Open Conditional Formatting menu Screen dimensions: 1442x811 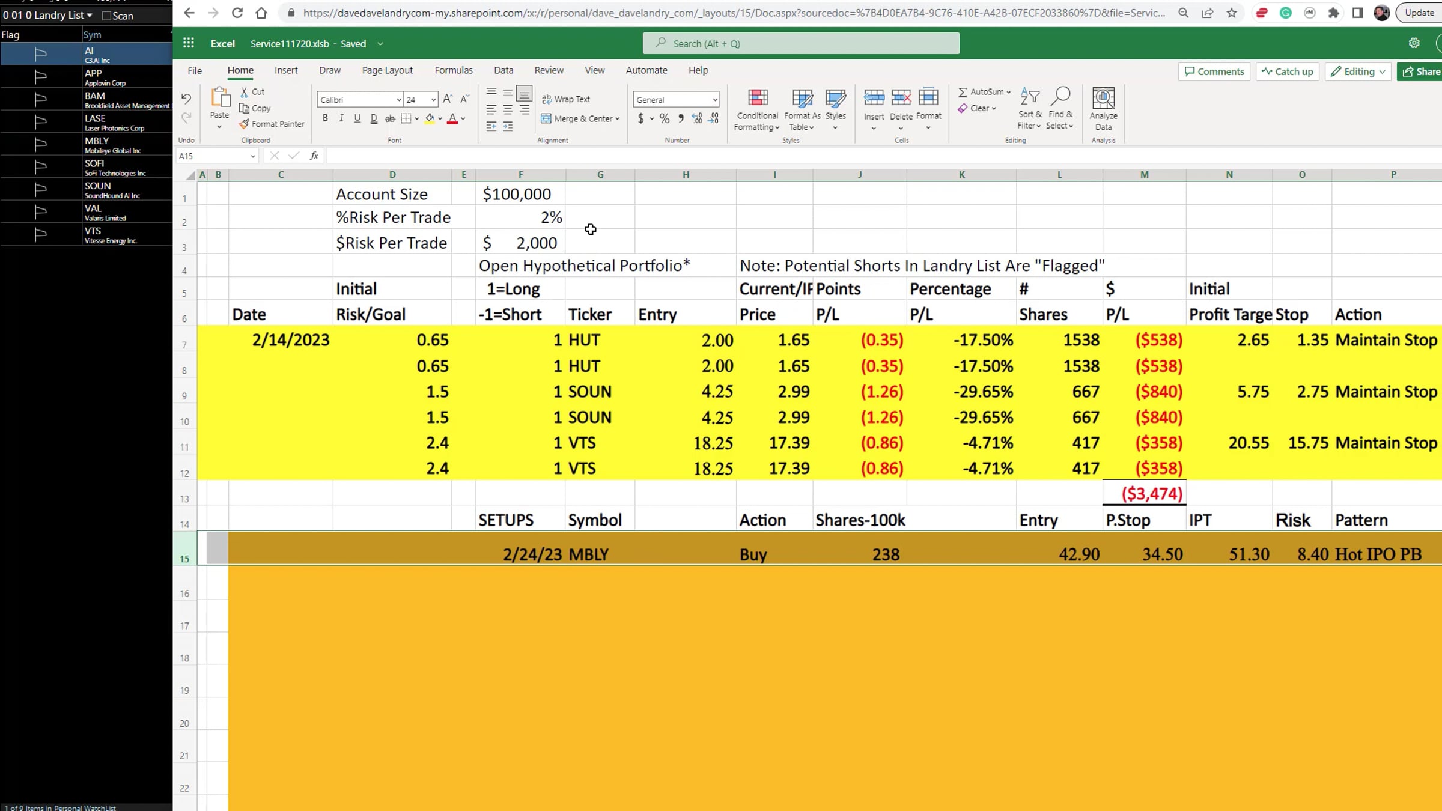pyautogui.click(x=757, y=110)
